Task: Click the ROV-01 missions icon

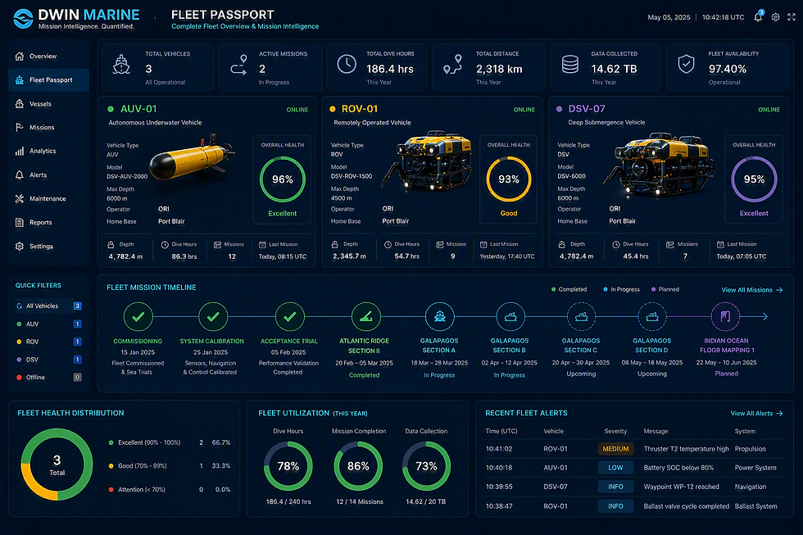Action: (x=439, y=245)
